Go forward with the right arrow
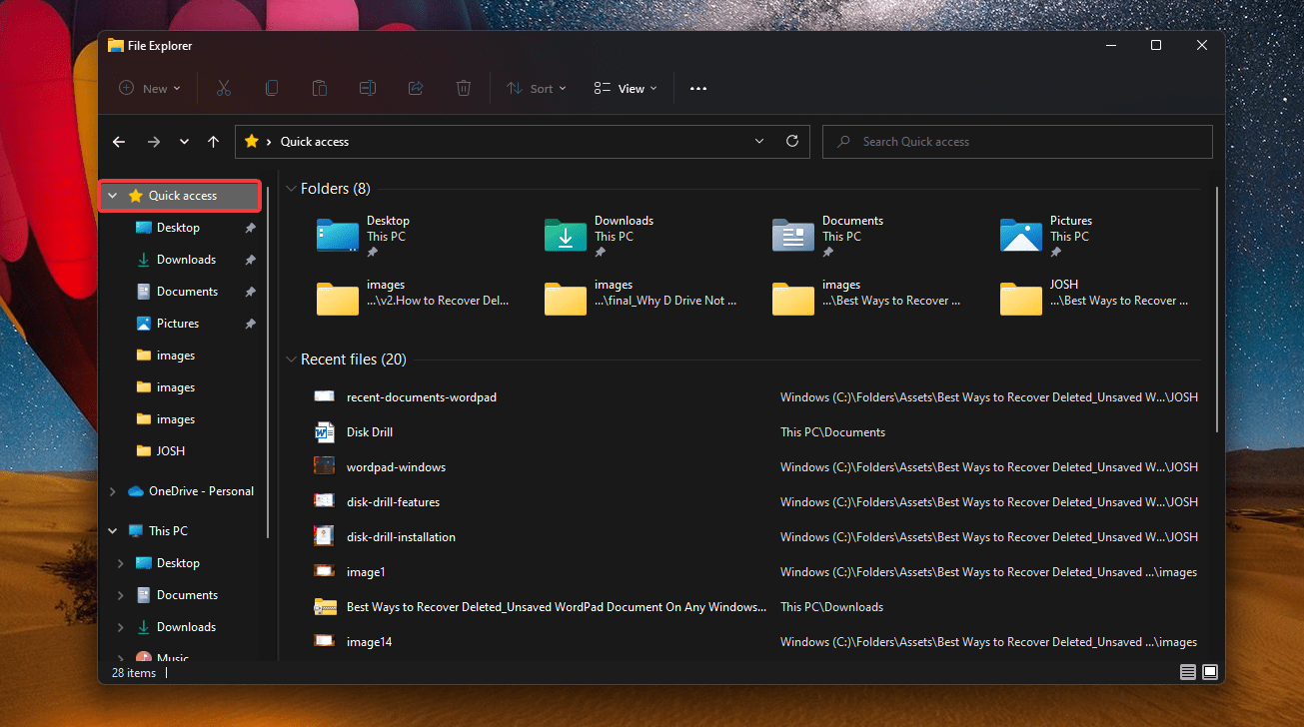The width and height of the screenshot is (1304, 727). (154, 142)
